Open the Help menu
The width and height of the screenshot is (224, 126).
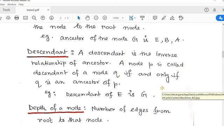pyautogui.click(x=21, y=5)
